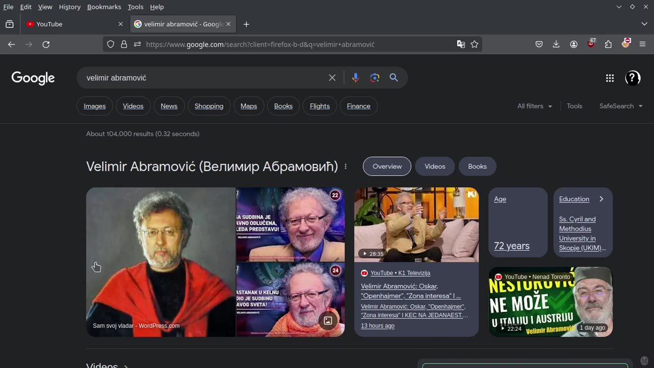Filter results by Books chip under search
Screen dimensions: 654x368
click(284, 106)
